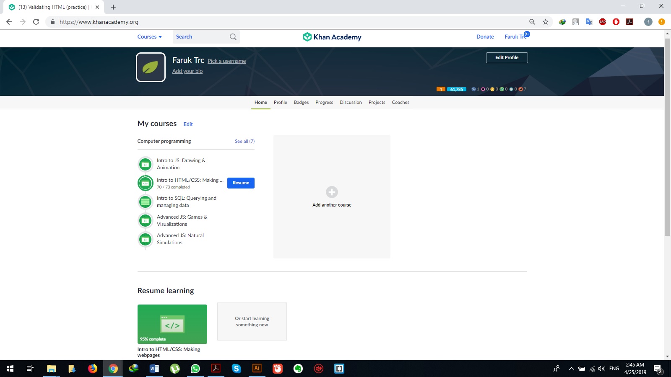Click the page vertical scrollbar

click(667, 137)
